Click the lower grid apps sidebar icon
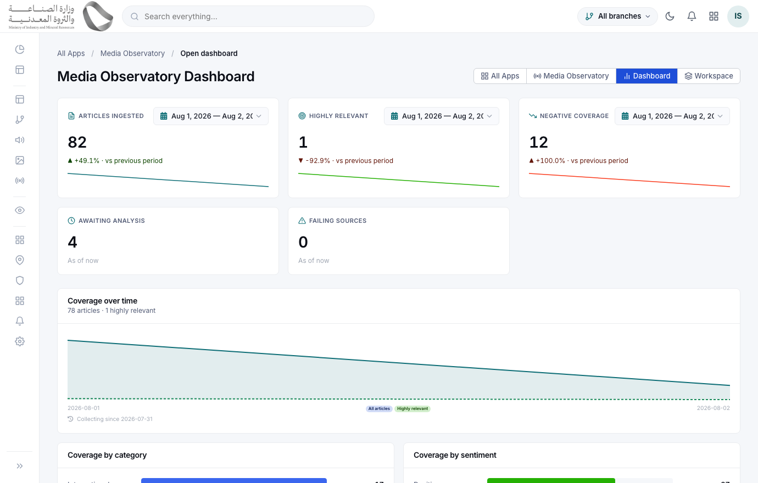Image resolution: width=758 pixels, height=483 pixels. [x=20, y=301]
